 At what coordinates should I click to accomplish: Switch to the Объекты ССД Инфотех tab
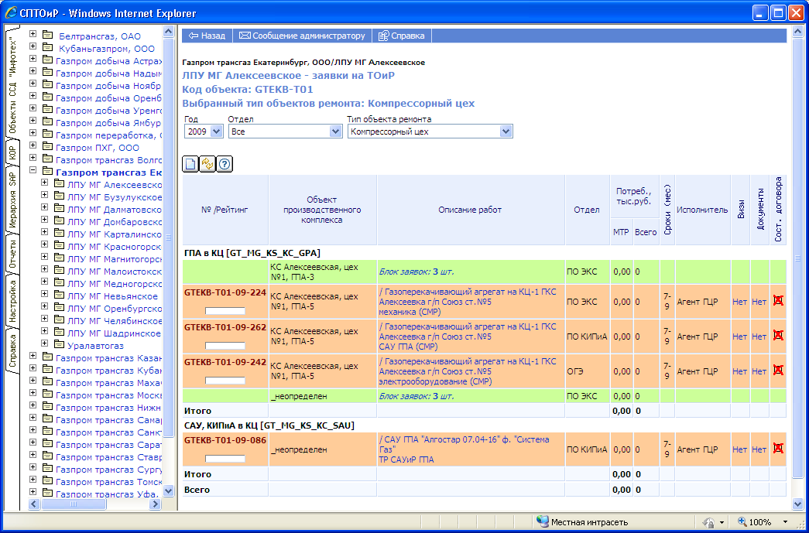click(13, 84)
